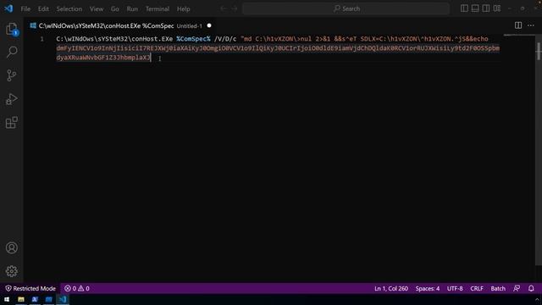Open the Customize Layout icon
Screen dimensions: 542x305
[497, 8]
